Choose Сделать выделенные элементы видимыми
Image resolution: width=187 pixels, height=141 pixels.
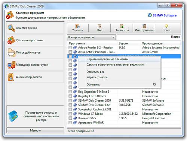(x=119, y=64)
